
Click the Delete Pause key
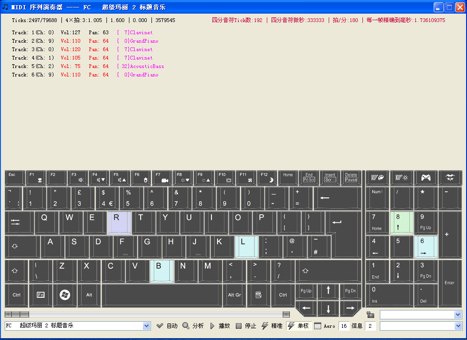point(351,178)
